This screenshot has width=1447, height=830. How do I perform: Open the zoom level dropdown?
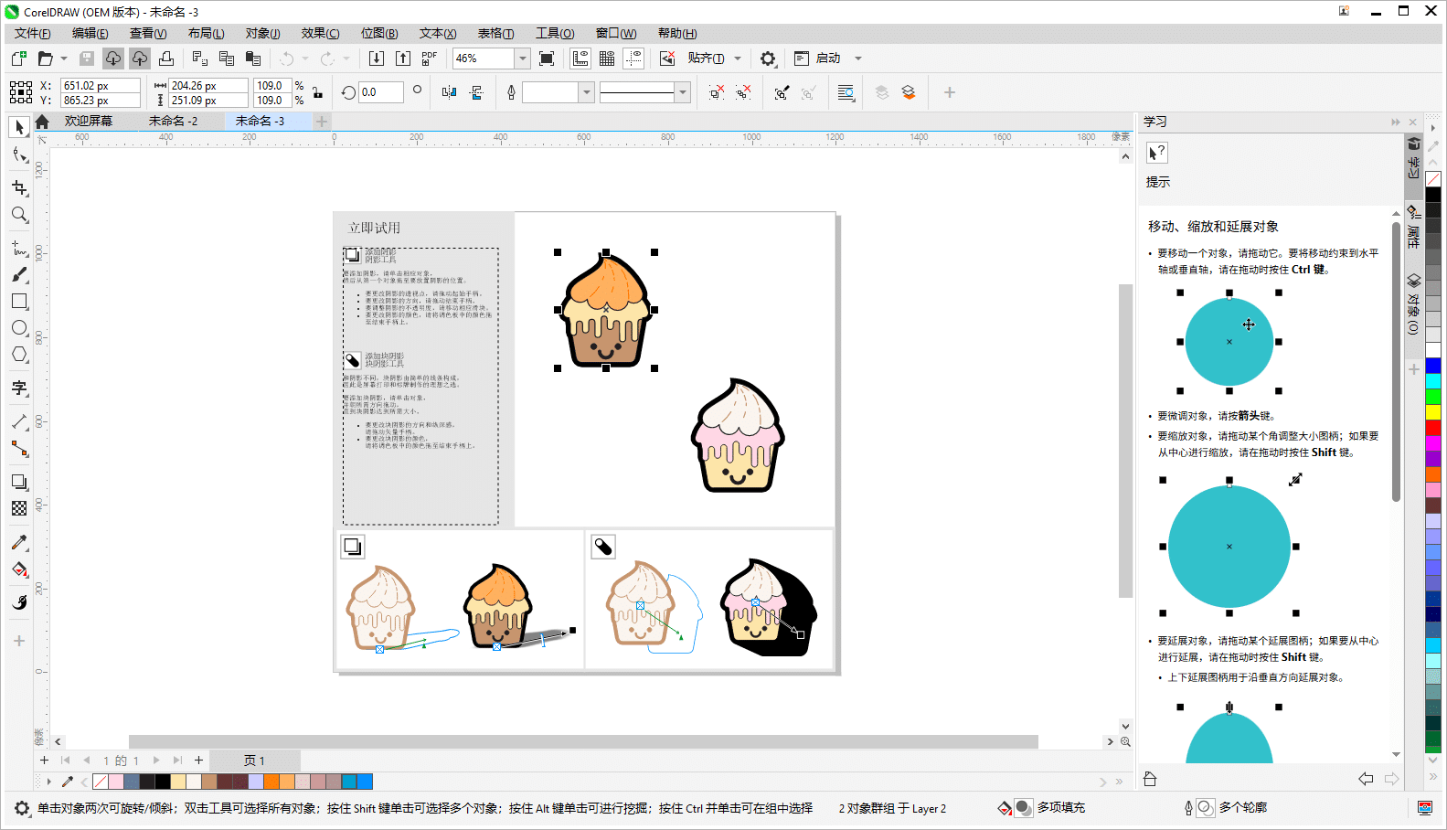pos(522,59)
